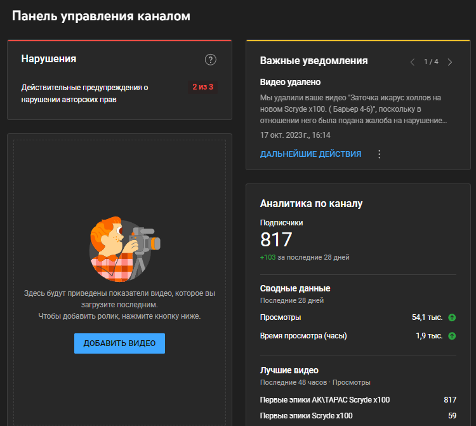Select video 'Первые эпики АК\ТАРАС Scryde x100'
Viewport: 476px width, 426px height.
pos(325,400)
